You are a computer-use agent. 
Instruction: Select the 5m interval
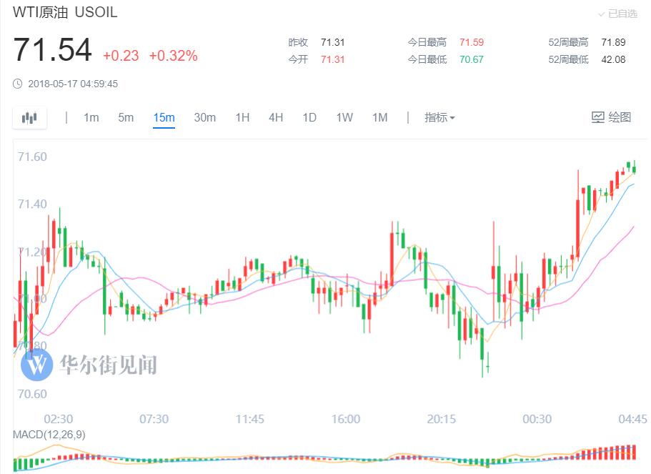[126, 118]
